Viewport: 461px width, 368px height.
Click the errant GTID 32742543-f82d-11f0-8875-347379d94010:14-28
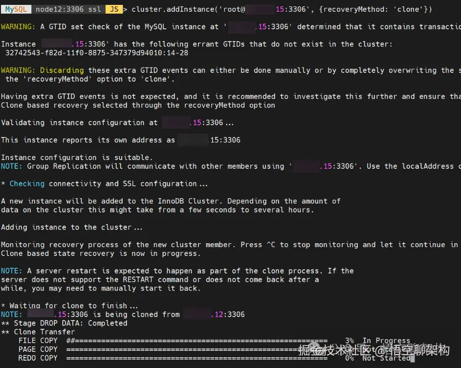pos(97,53)
